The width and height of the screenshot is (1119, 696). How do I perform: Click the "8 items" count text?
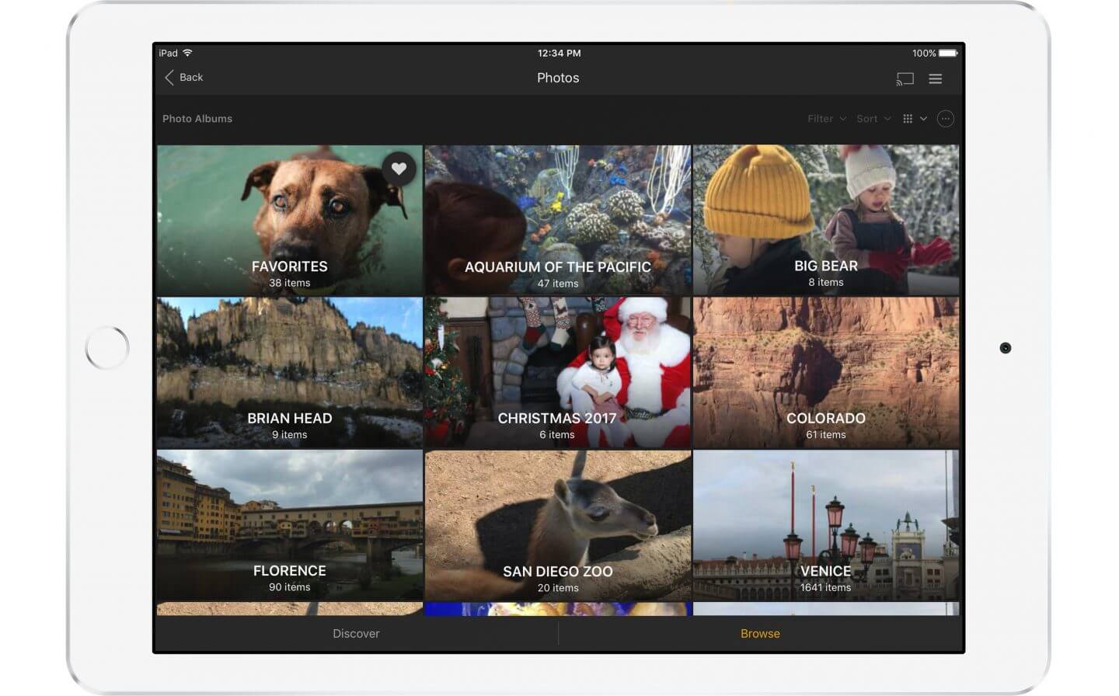(826, 282)
